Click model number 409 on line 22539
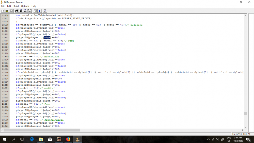 pos(36,120)
